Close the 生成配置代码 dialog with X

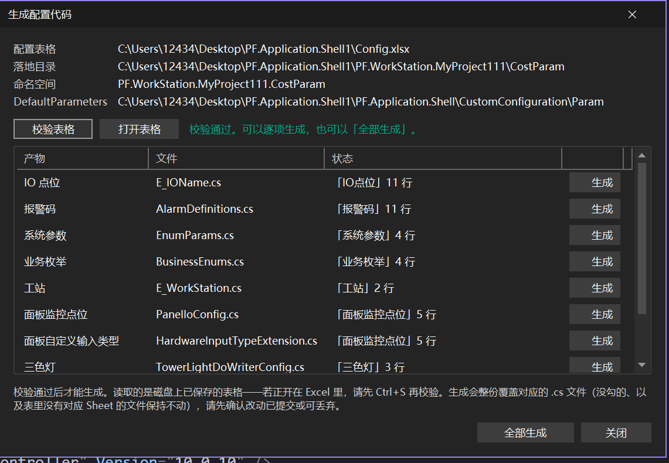click(x=632, y=15)
